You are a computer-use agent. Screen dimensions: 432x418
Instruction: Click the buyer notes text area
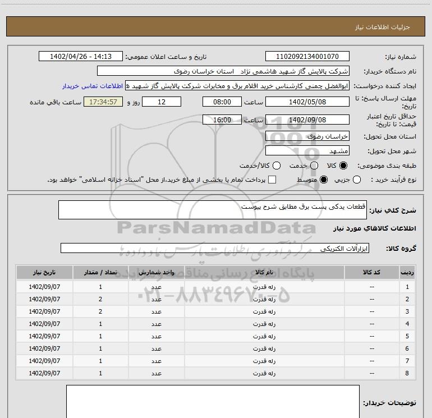click(213, 402)
